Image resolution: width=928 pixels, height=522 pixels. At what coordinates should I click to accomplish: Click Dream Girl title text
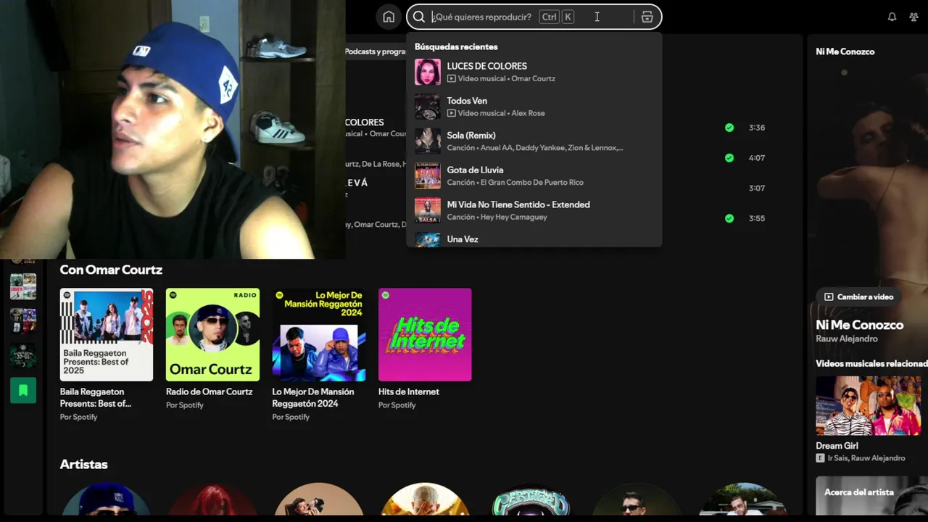837,446
